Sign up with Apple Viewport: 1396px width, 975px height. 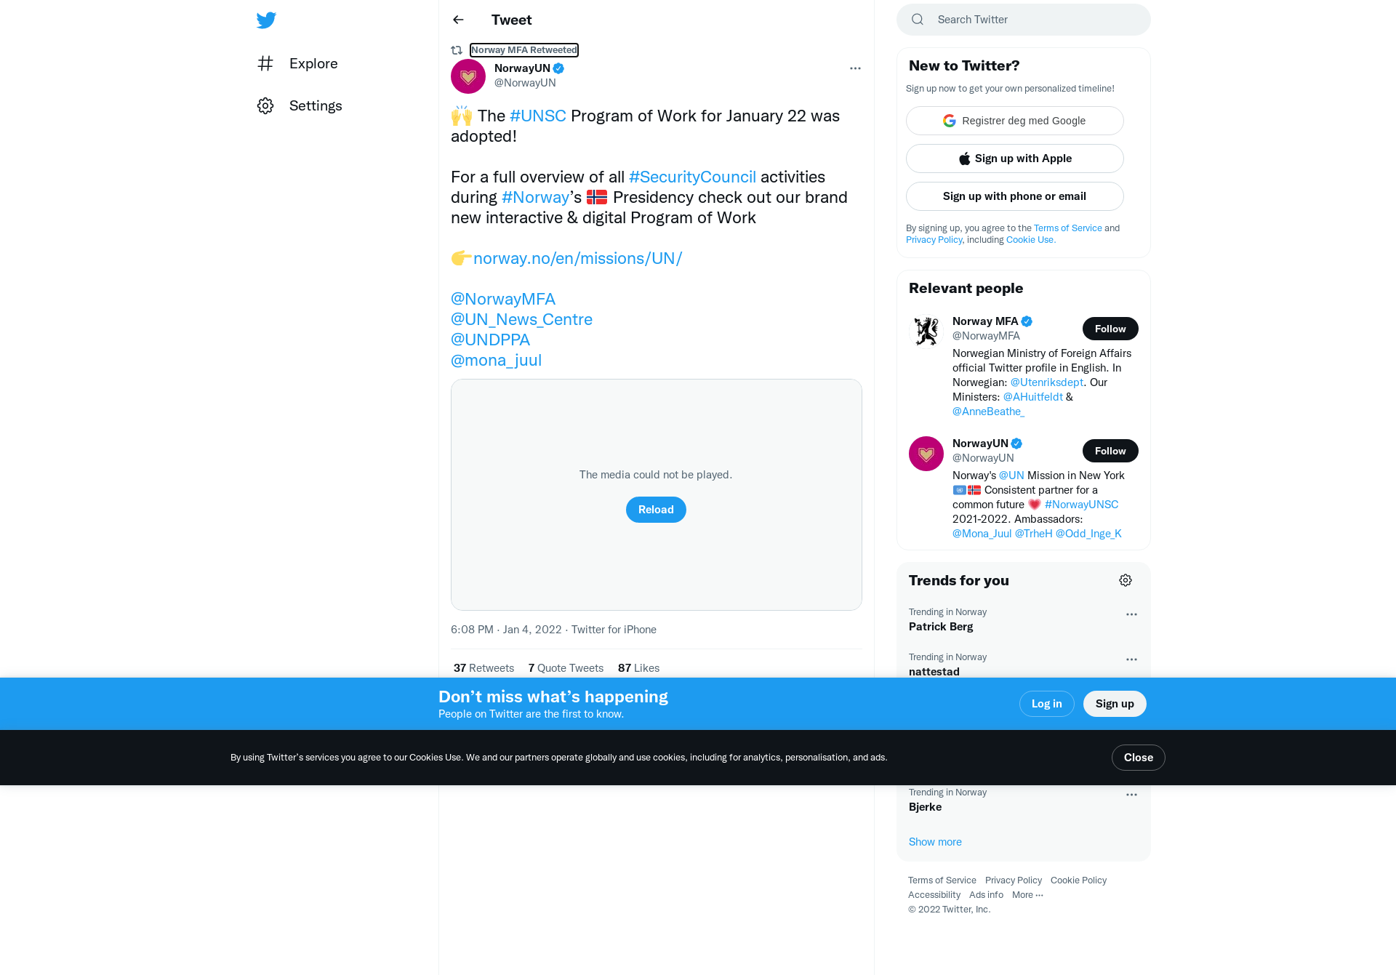[1015, 159]
